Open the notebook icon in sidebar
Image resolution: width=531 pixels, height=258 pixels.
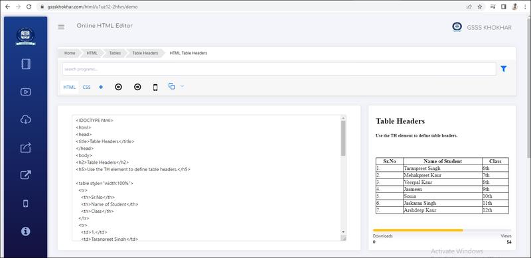tap(26, 64)
